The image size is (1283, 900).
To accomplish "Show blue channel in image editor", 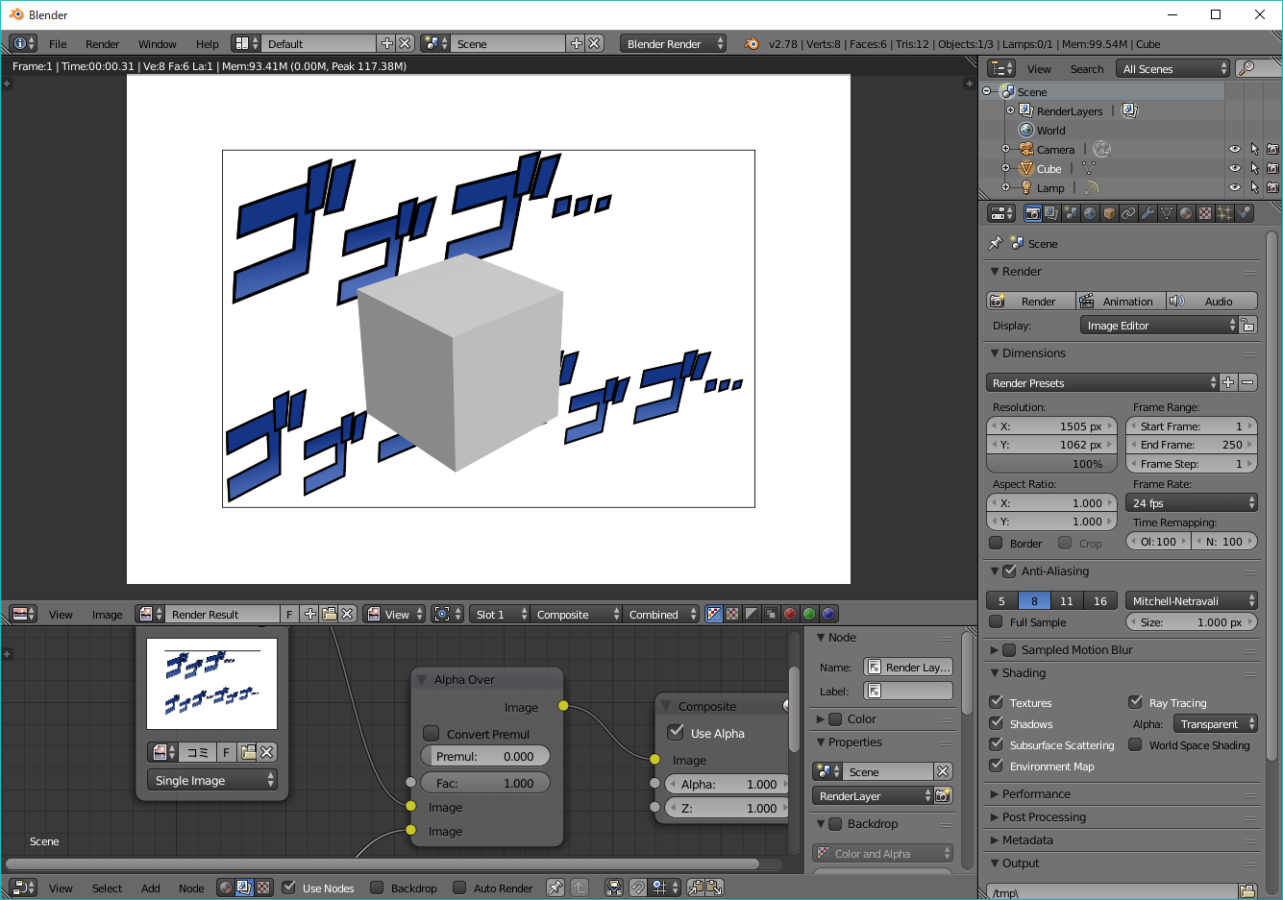I will [828, 614].
